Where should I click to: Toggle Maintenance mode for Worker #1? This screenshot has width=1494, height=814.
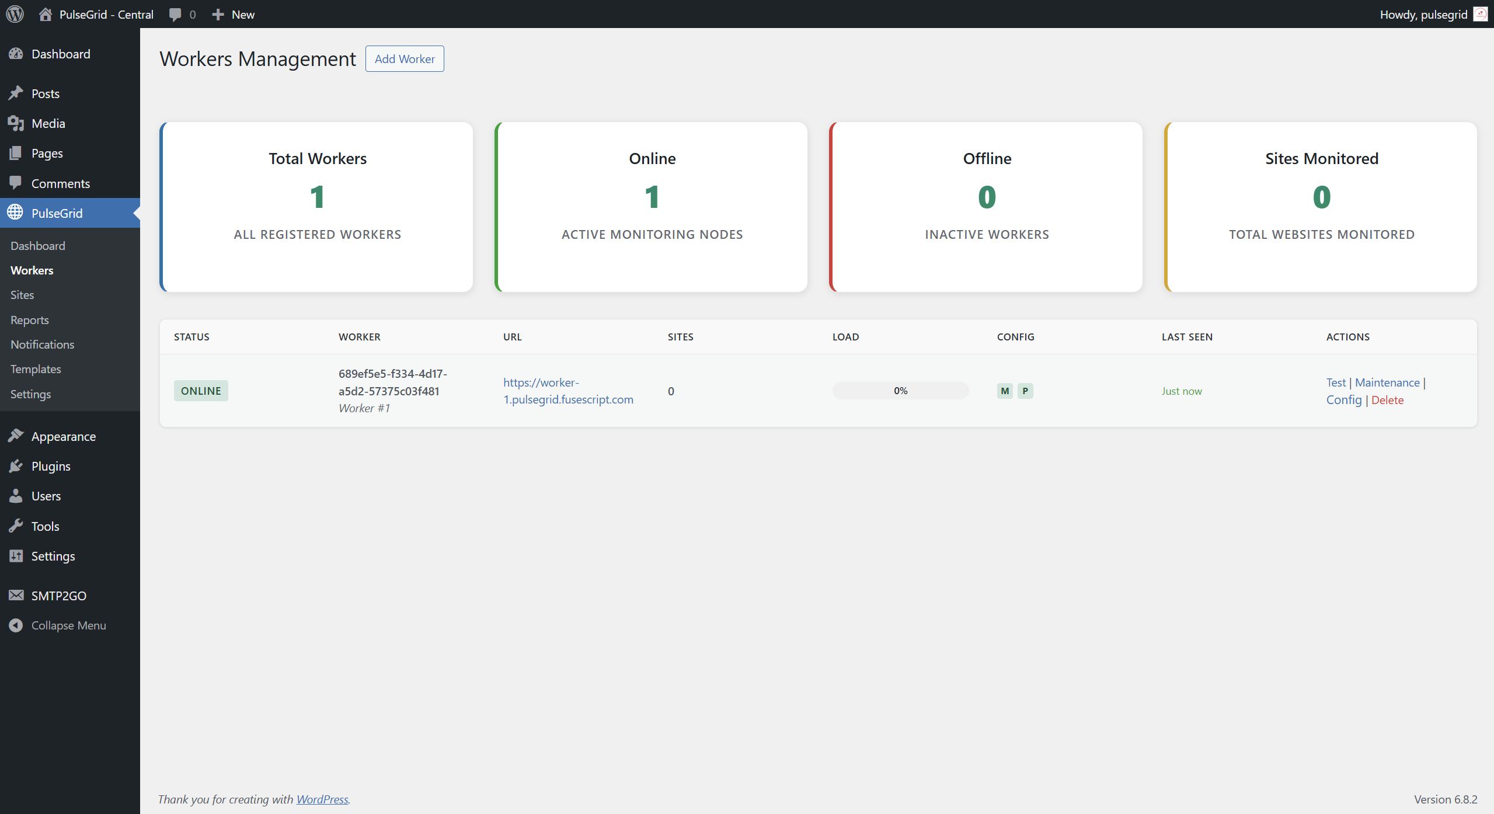pyautogui.click(x=1387, y=382)
